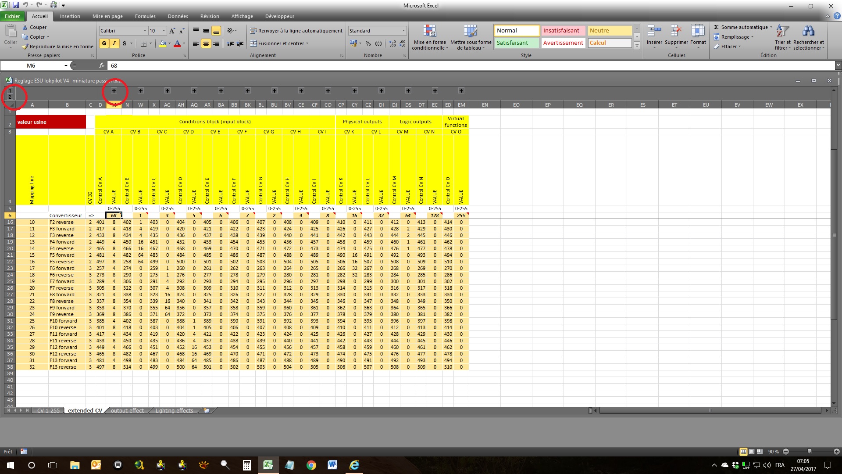Click the borders icon in the Police group
The image size is (842, 474).
coord(143,43)
